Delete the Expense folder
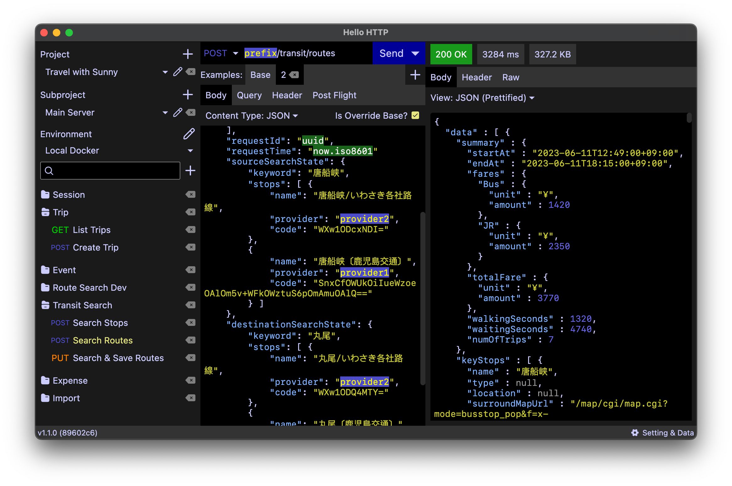The image size is (732, 486). [190, 381]
